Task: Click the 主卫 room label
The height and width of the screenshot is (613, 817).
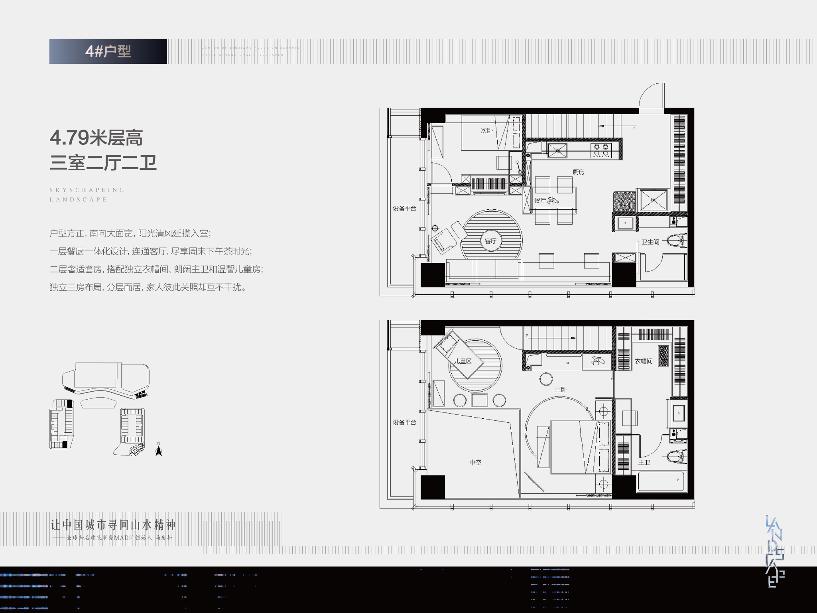Action: point(644,462)
